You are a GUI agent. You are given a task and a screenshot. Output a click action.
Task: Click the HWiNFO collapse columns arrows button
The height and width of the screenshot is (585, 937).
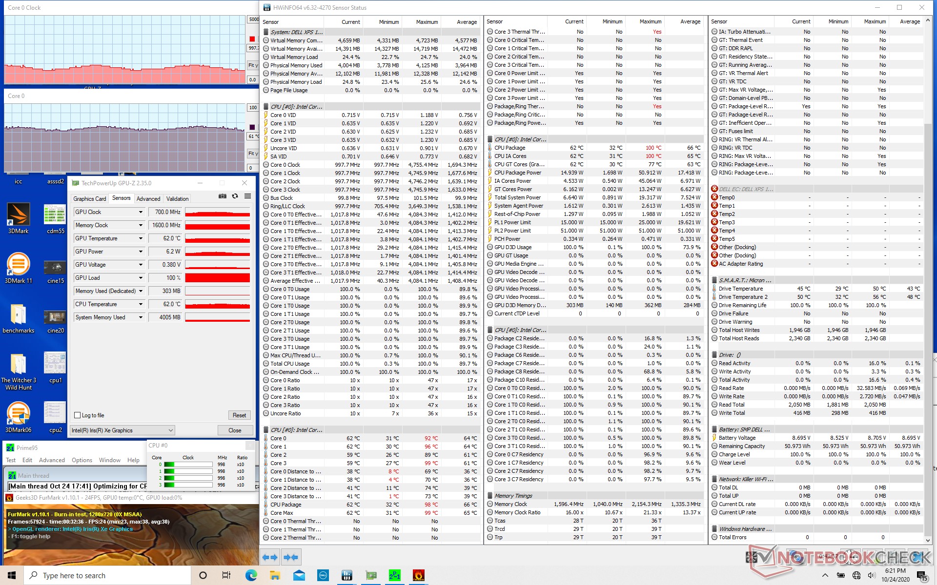point(291,557)
